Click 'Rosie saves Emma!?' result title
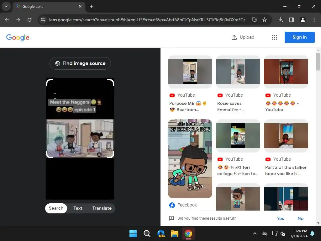The height and width of the screenshot is (241, 321). [231, 107]
